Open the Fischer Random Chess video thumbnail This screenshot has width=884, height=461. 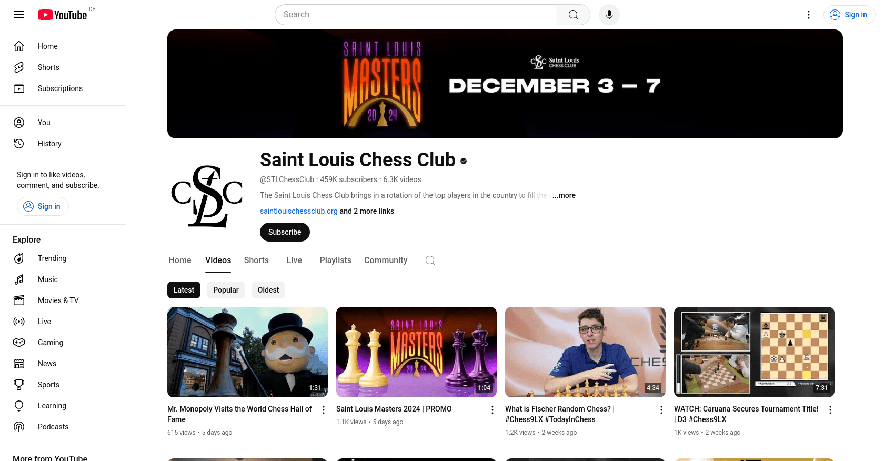point(585,352)
